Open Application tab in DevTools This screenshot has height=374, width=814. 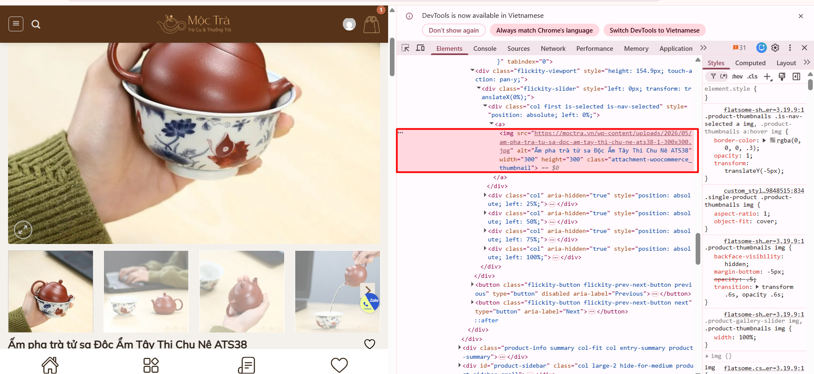click(676, 49)
